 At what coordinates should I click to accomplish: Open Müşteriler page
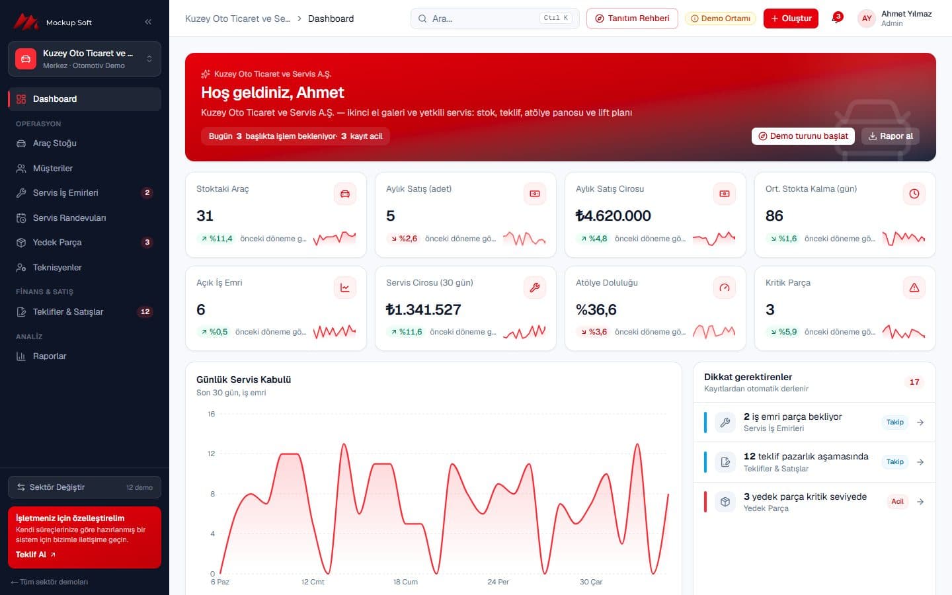[x=85, y=169]
